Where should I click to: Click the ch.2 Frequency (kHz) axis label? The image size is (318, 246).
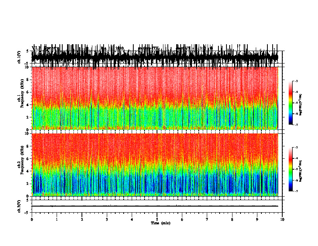point(21,160)
